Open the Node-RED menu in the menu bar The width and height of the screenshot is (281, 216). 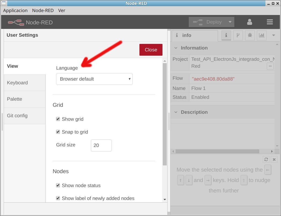click(x=43, y=10)
